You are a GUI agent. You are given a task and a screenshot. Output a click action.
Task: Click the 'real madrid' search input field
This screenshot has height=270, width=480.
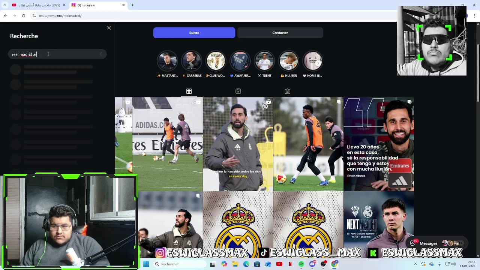pyautogui.click(x=57, y=54)
